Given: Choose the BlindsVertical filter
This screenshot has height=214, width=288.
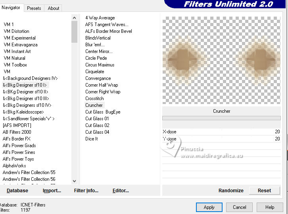Looking at the screenshot, I should click(x=98, y=38).
